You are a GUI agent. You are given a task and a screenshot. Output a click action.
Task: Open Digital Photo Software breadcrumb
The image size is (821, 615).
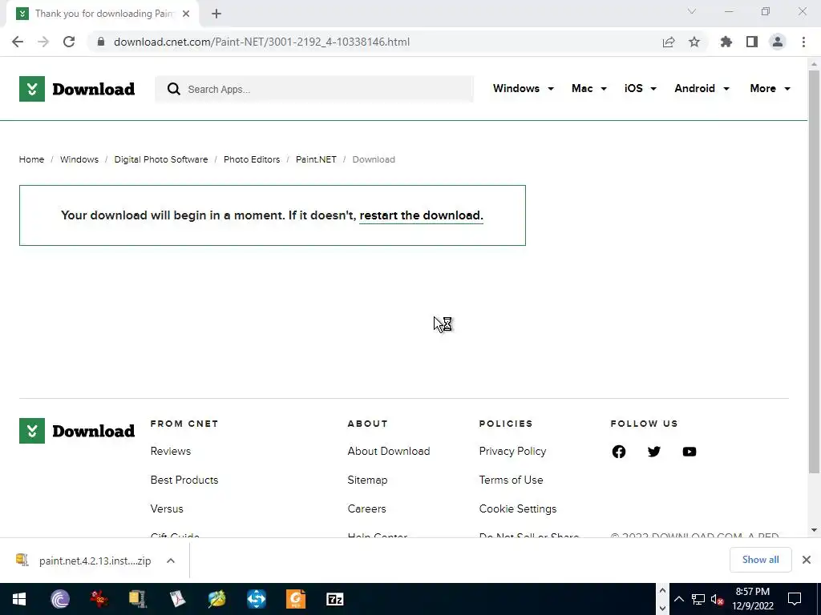pos(160,159)
